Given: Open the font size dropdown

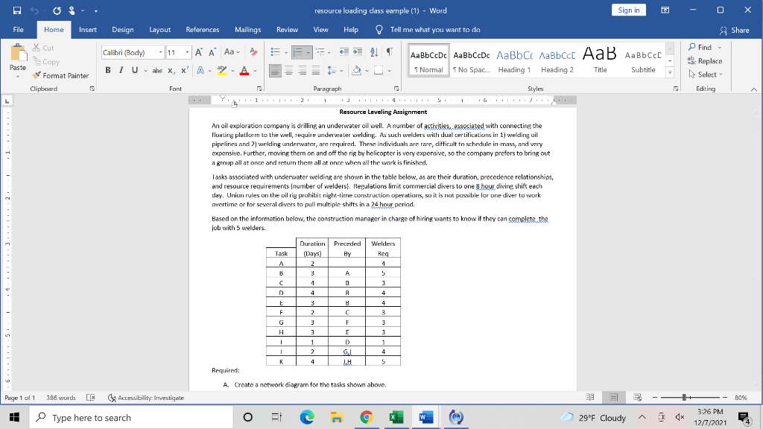Looking at the screenshot, I should coord(186,51).
